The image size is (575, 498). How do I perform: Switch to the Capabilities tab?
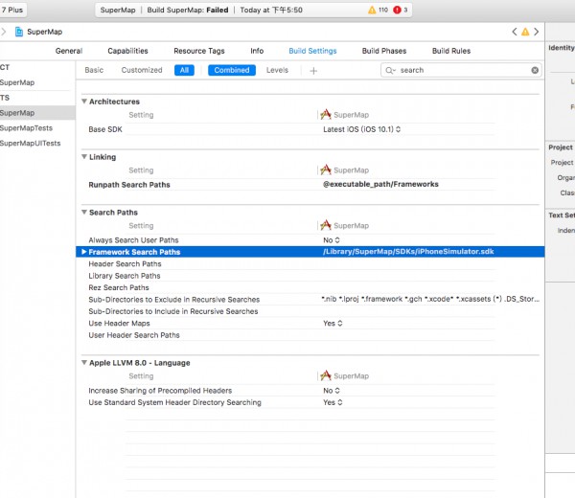click(x=127, y=51)
